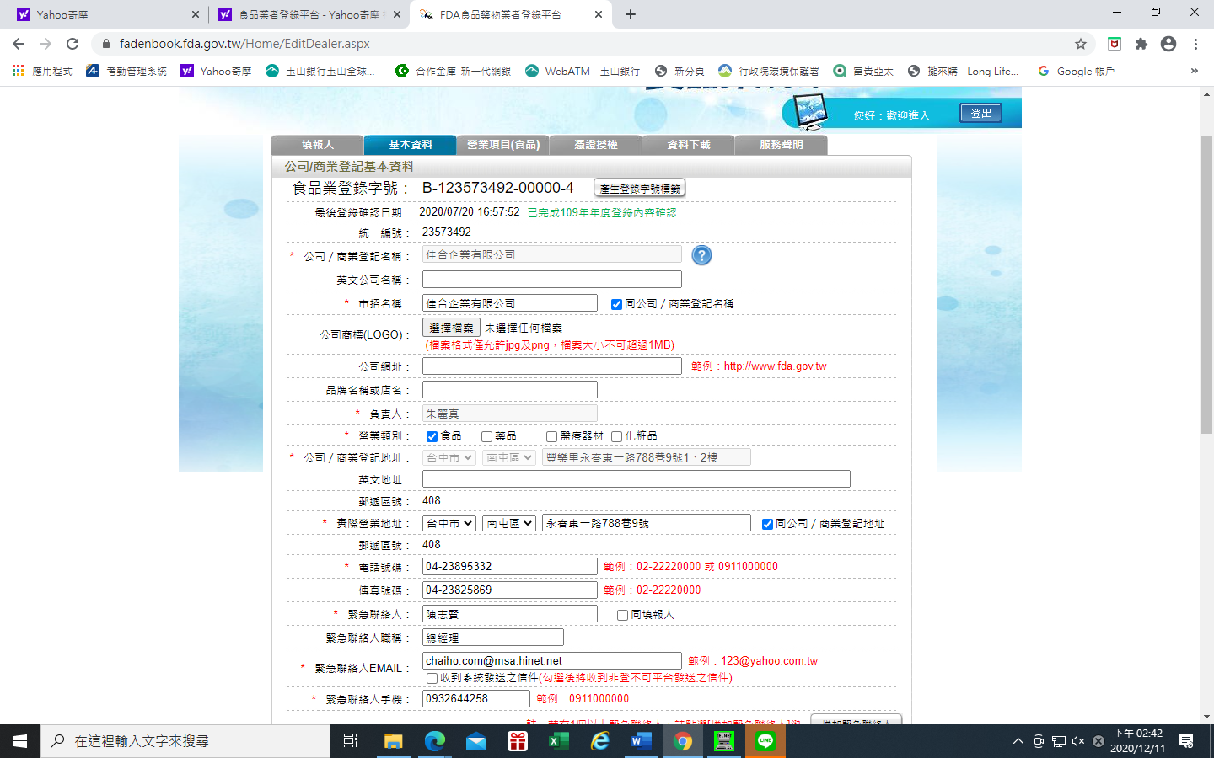Screen dimensions: 1214x758
Task: Uncheck the 食品 business category checkbox
Action: click(x=432, y=436)
